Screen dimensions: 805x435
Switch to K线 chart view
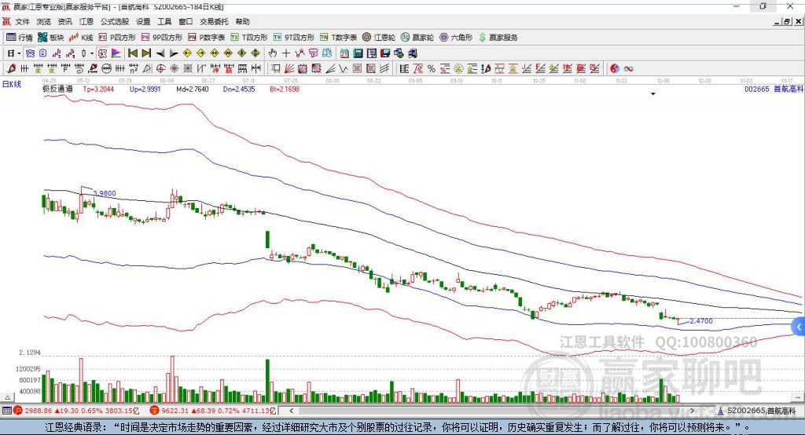82,38
